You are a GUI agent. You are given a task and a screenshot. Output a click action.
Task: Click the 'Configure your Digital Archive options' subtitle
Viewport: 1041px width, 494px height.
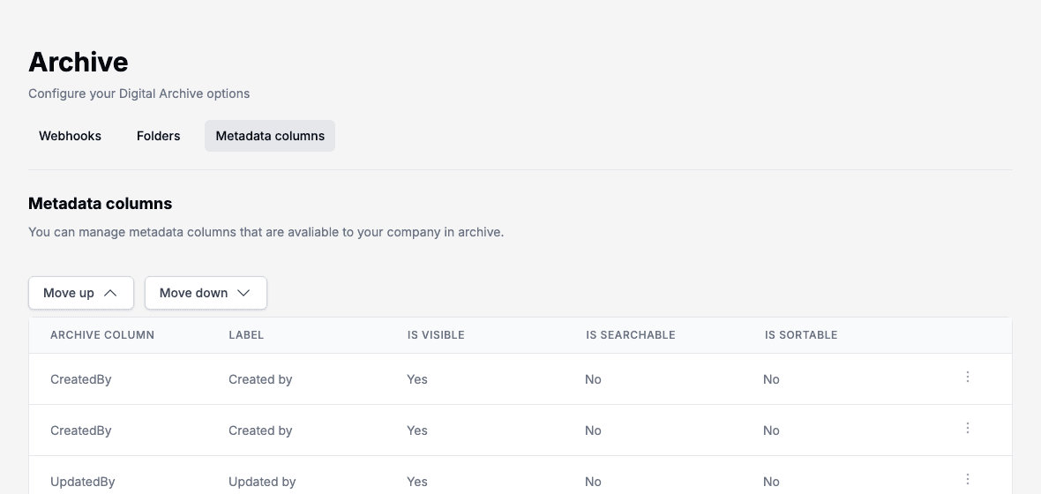139,94
